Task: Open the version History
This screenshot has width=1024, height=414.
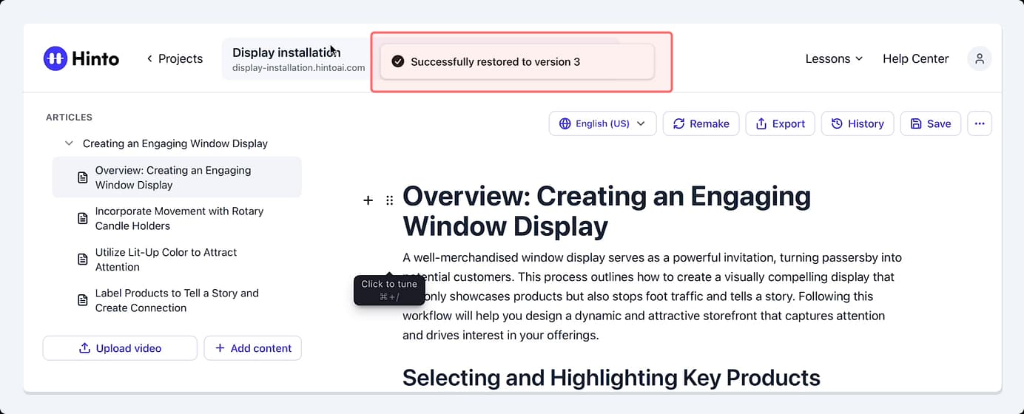Action: click(x=858, y=123)
